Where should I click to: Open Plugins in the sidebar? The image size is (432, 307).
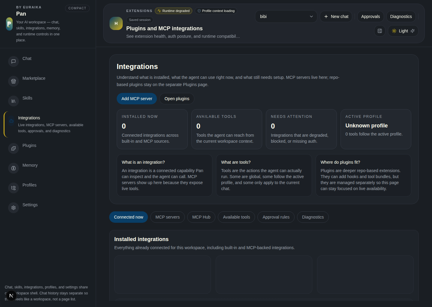[x=48, y=148]
